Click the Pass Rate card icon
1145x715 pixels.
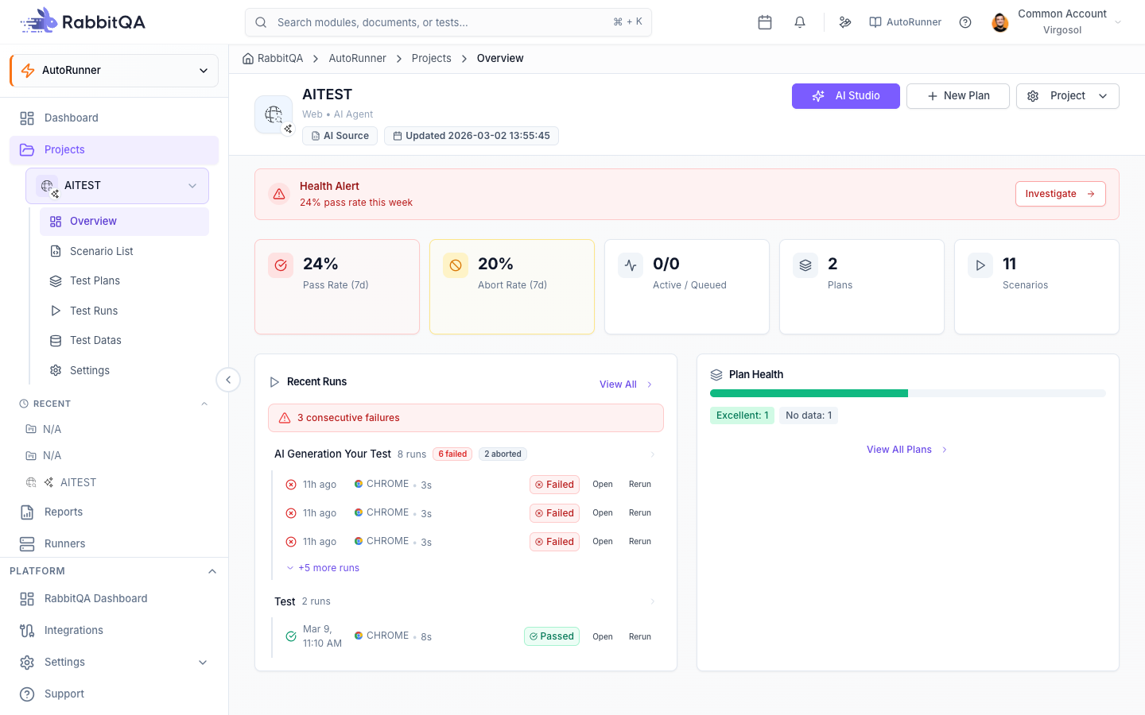pyautogui.click(x=281, y=265)
